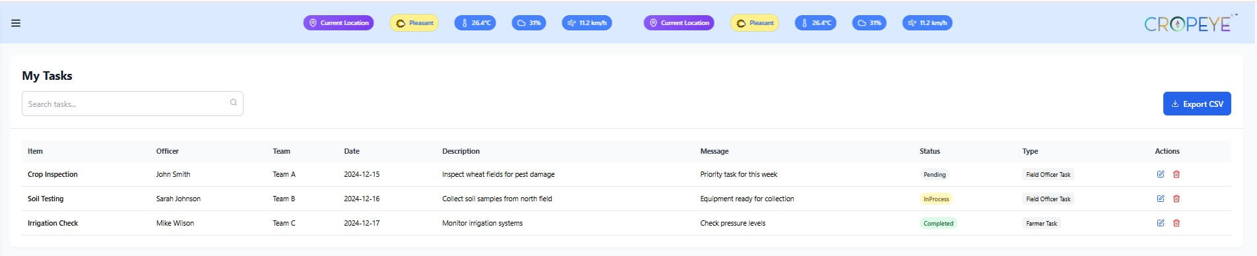This screenshot has width=1257, height=256.
Task: Click the second 26.4°C temperature badge
Action: [x=816, y=23]
